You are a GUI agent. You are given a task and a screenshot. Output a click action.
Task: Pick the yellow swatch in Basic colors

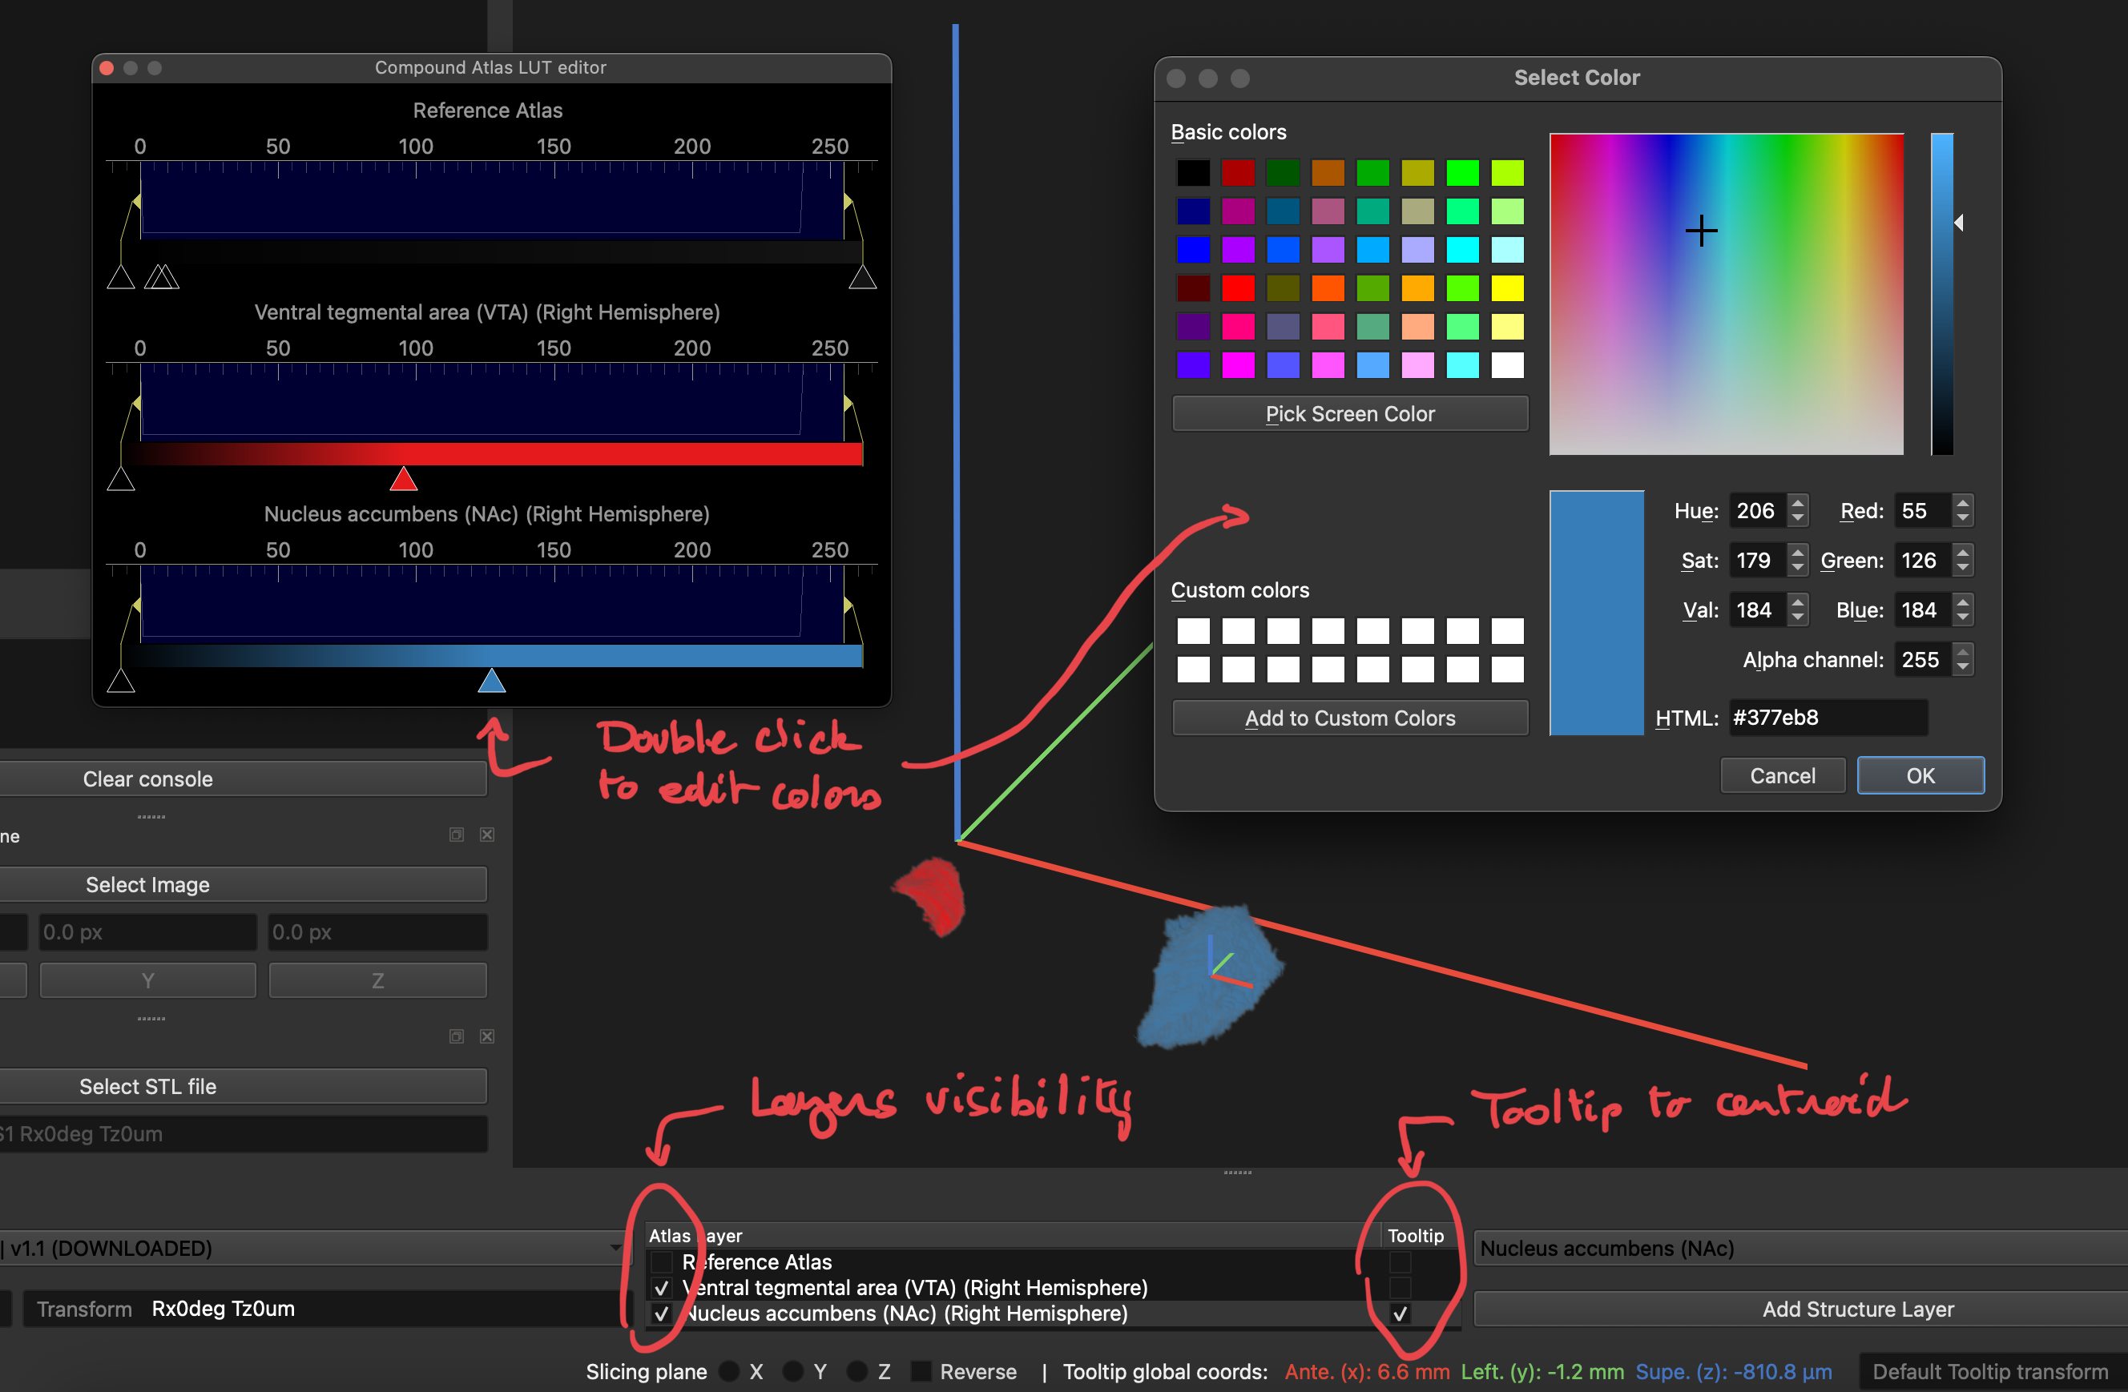click(1508, 288)
